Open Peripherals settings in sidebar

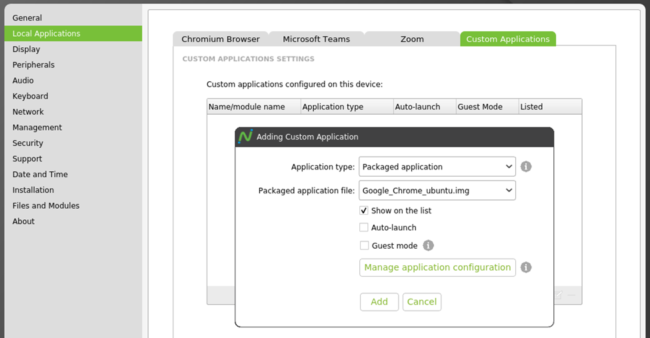[x=73, y=65]
